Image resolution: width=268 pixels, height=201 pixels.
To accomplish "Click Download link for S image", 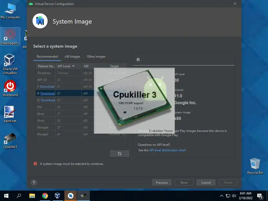I will tap(47, 87).
